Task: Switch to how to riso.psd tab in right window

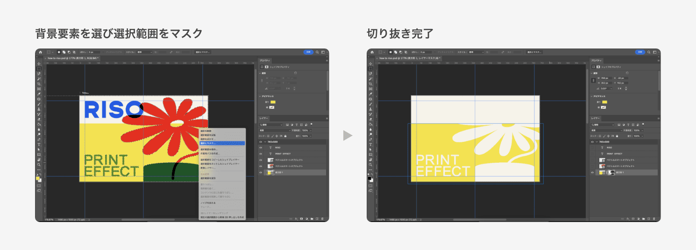Action: (410, 58)
